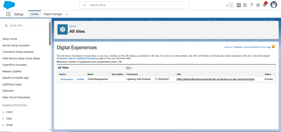Open the Global Actions plus icon
Screen dimensions: 281x132
[x=239, y=5]
